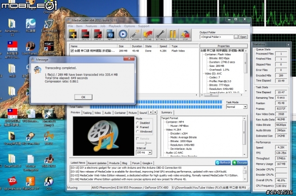This screenshot has width=296, height=196.
Task: Select the Framed preview mode radio
Action: (137, 127)
